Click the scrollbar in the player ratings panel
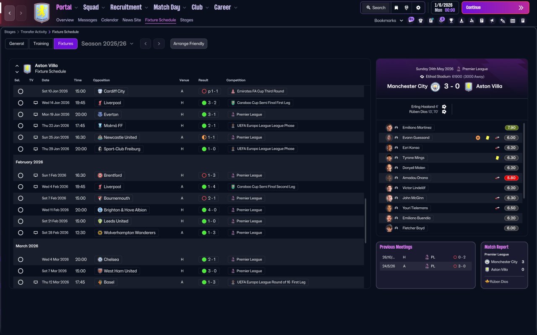 point(524,161)
